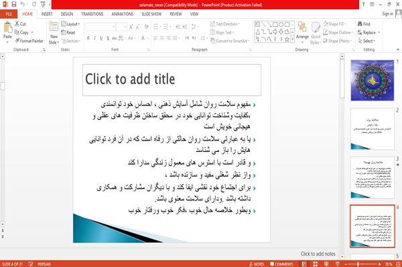Select slide 1 thumbnail
Screen dimensions: 402x267
pyautogui.click(x=373, y=80)
